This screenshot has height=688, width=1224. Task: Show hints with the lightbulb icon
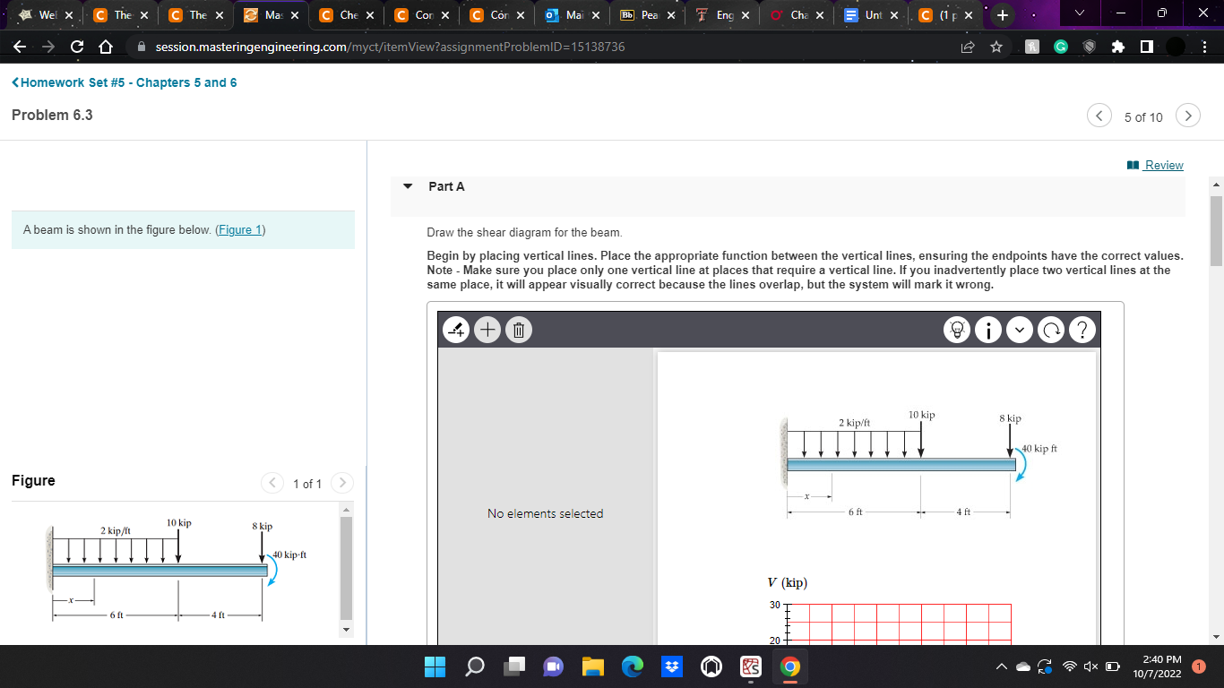(957, 330)
